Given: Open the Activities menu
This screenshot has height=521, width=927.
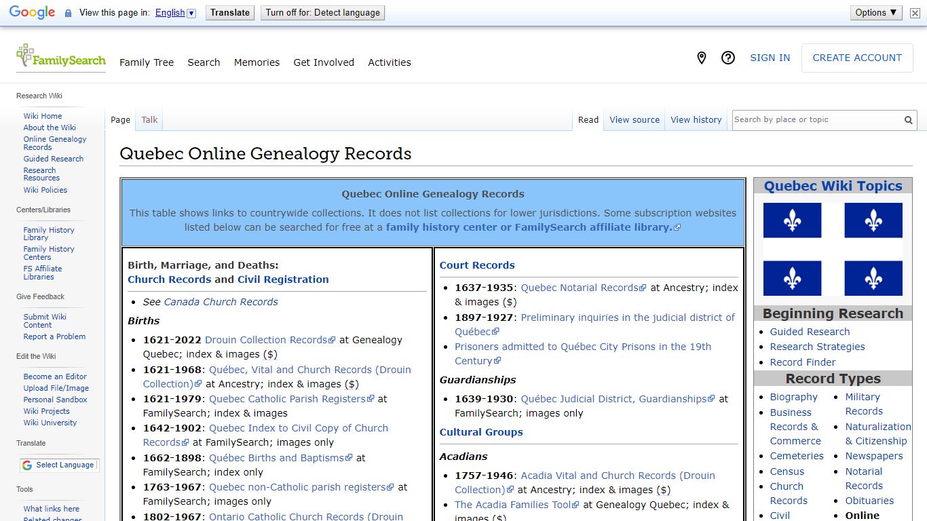Looking at the screenshot, I should 390,62.
